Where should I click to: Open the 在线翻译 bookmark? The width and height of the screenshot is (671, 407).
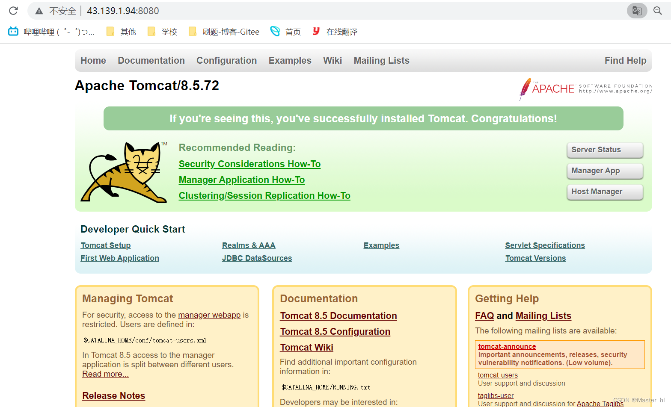click(x=335, y=32)
